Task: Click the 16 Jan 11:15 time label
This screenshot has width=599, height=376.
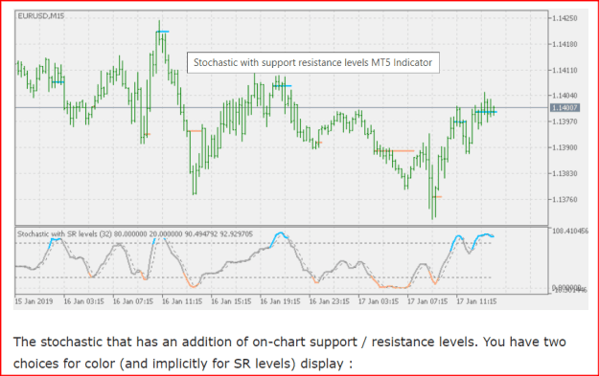Action: tap(182, 301)
